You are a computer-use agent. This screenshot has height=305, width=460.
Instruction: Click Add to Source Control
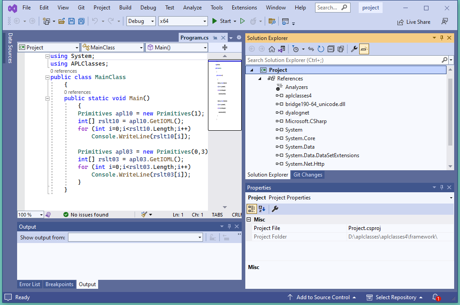[x=322, y=297]
